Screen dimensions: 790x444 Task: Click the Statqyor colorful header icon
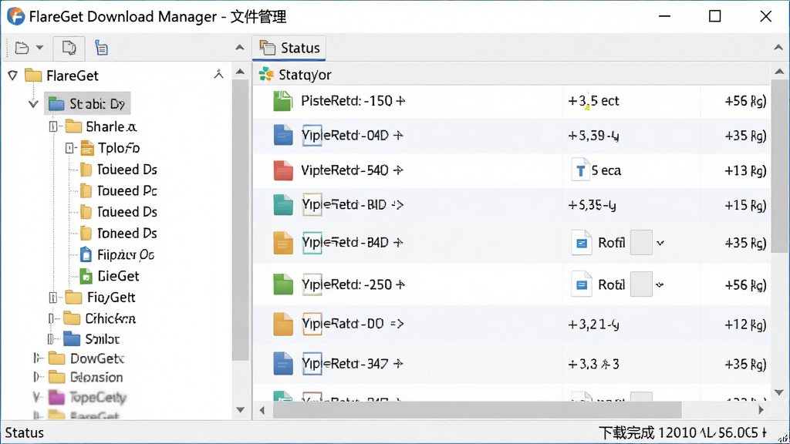click(266, 75)
